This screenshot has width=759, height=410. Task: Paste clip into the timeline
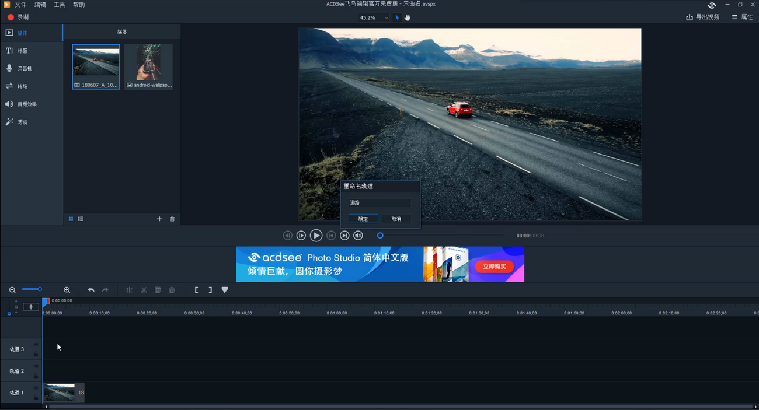click(x=172, y=290)
